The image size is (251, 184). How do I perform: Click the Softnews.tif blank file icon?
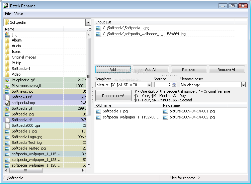point(7,97)
